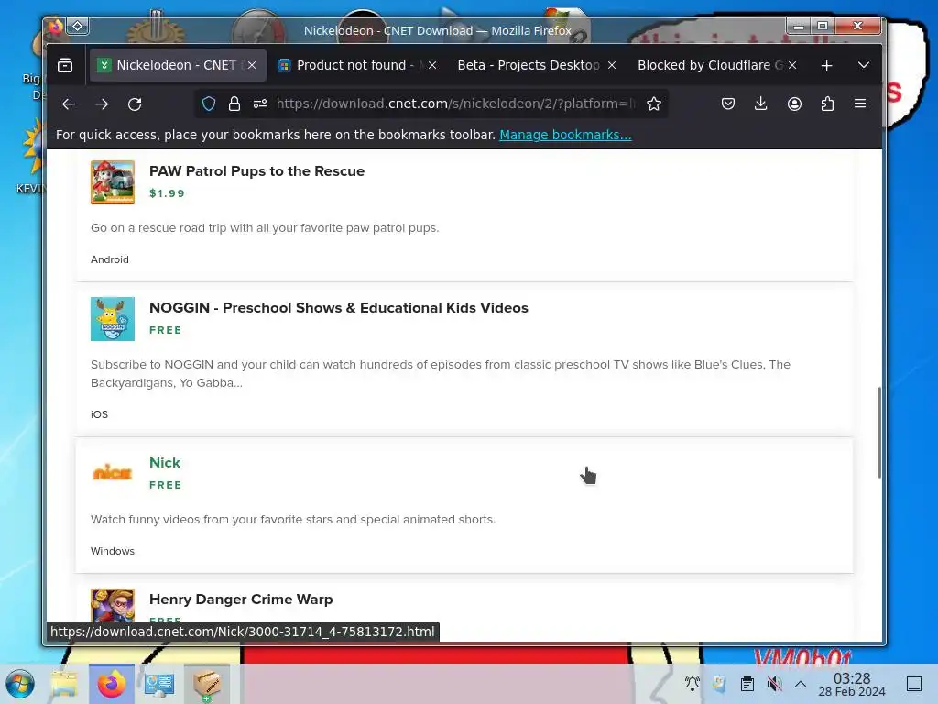Click the Firefox taskbar icon
The height and width of the screenshot is (704, 938).
click(111, 684)
